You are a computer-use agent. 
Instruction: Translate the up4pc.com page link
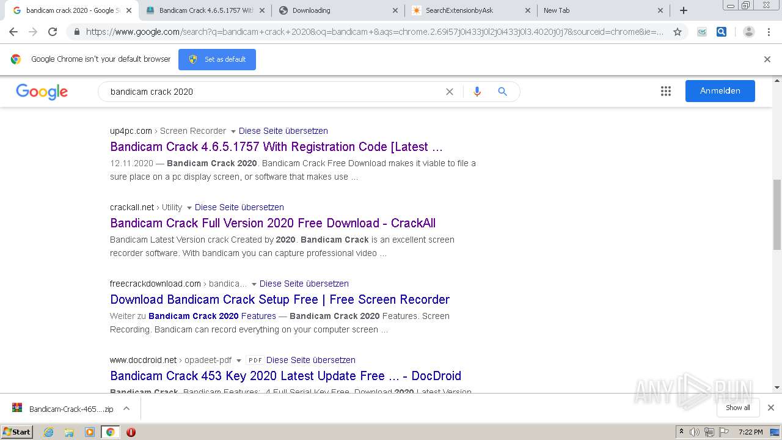pyautogui.click(x=283, y=131)
